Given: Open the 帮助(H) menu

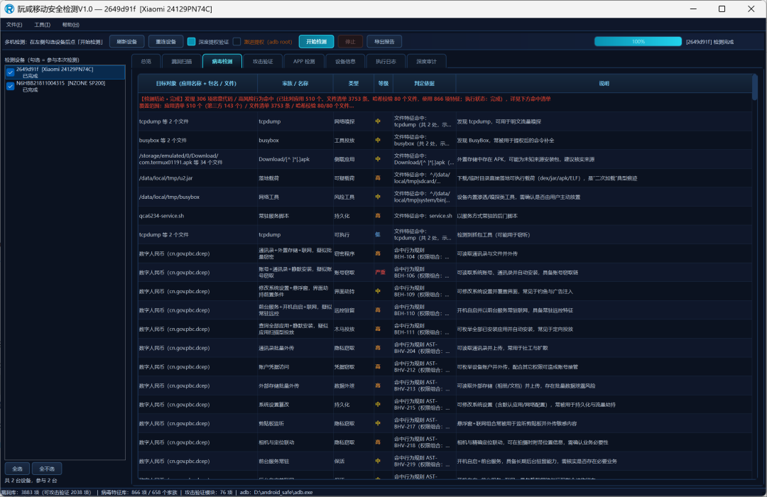Looking at the screenshot, I should pos(70,24).
